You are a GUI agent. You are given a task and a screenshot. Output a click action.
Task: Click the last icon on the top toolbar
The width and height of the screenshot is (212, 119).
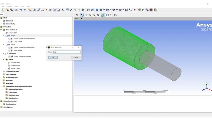pyautogui.click(x=155, y=10)
